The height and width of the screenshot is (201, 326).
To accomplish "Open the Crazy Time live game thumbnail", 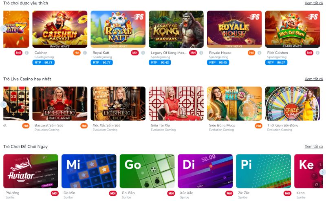I will pos(293,104).
